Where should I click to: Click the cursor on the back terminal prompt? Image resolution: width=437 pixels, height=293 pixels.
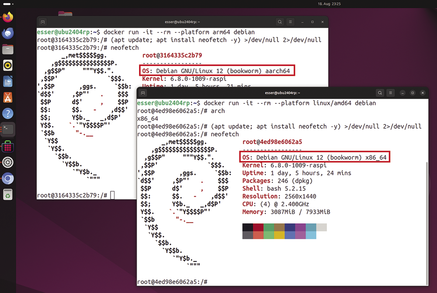[112, 195]
